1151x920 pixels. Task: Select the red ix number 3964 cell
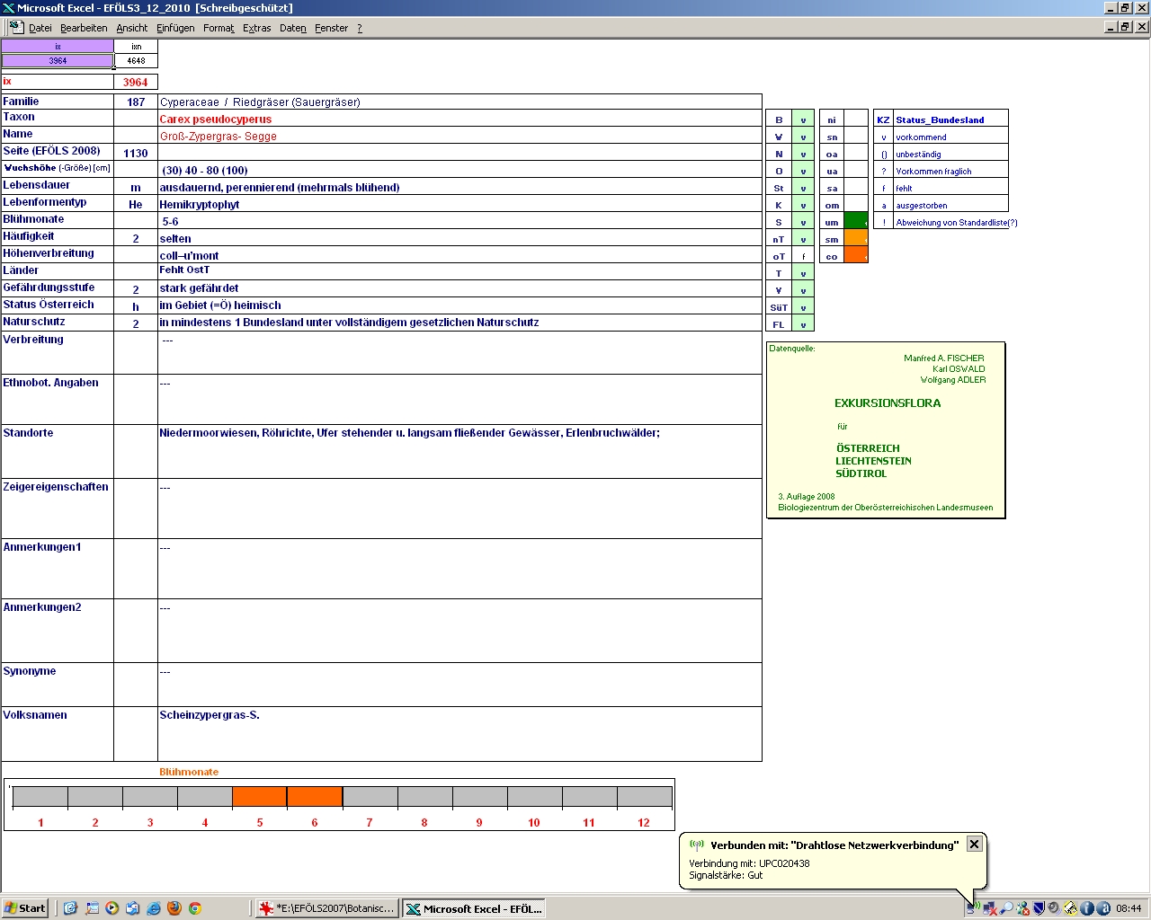[136, 82]
